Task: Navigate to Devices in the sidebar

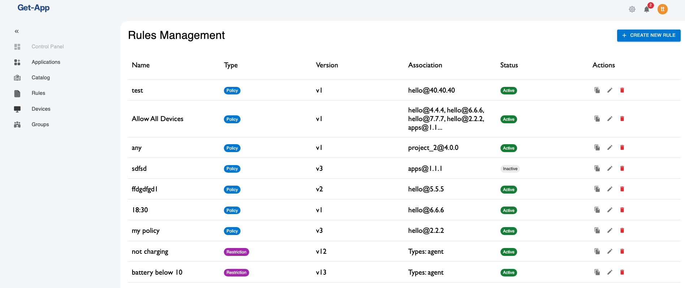Action: (41, 109)
